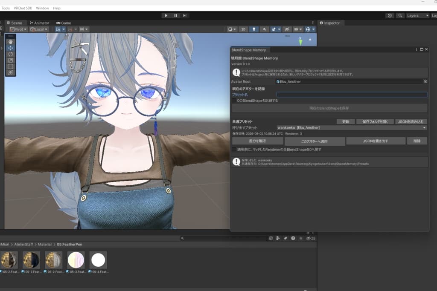
Task: Click the 削除 delete button
Action: coord(417,141)
